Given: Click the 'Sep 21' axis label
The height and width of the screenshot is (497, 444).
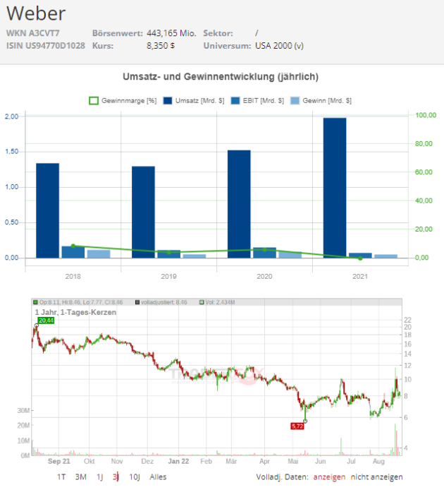Looking at the screenshot, I should point(59,461).
